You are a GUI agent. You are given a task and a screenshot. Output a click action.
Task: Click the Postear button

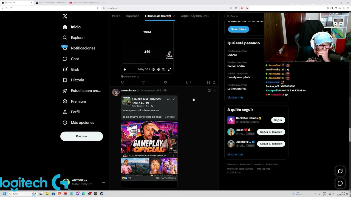tap(82, 136)
